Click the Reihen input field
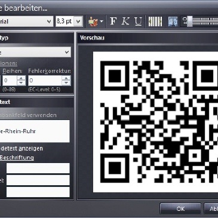This screenshot has width=218, height=218. 10,81
